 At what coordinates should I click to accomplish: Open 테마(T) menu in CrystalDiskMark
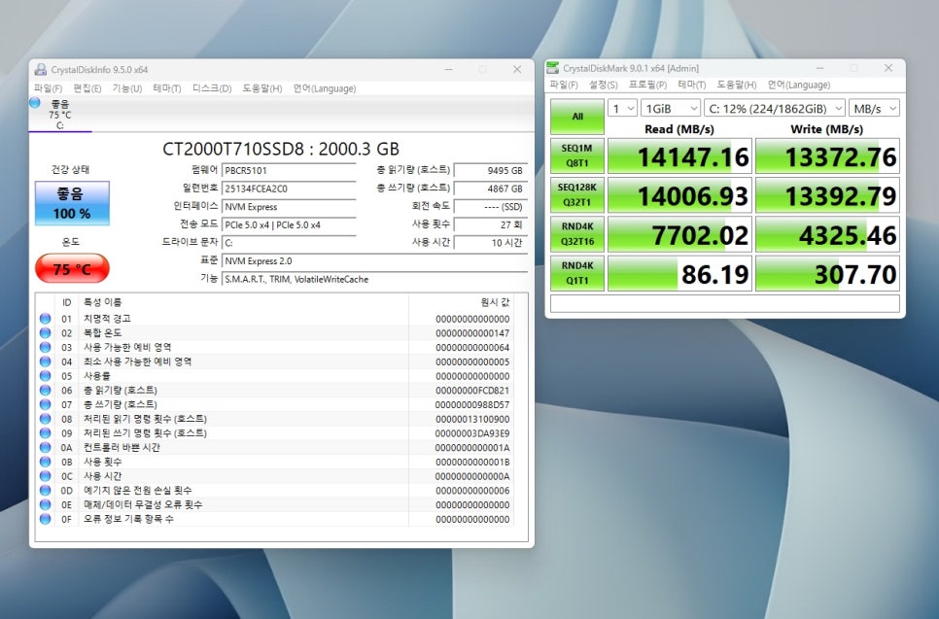[x=692, y=85]
